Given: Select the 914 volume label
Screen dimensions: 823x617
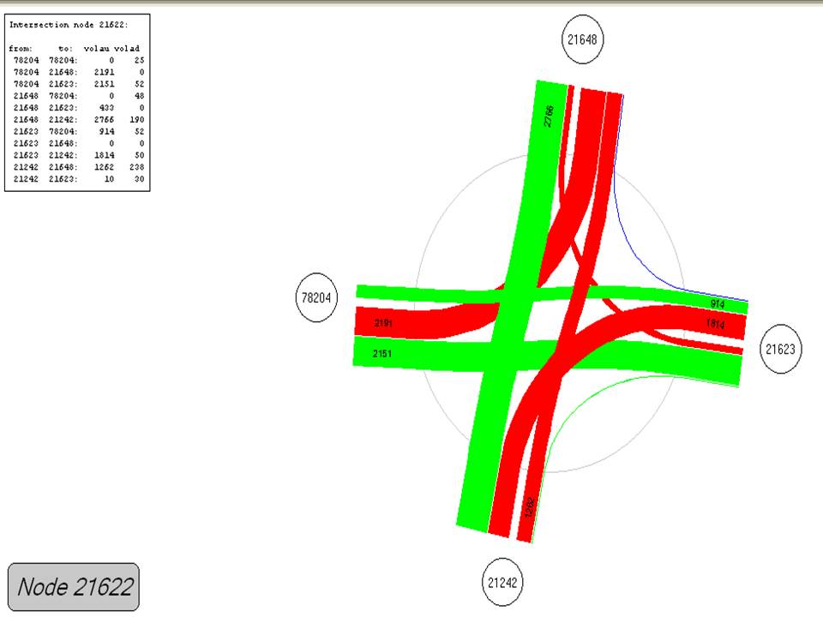Looking at the screenshot, I should 718,304.
